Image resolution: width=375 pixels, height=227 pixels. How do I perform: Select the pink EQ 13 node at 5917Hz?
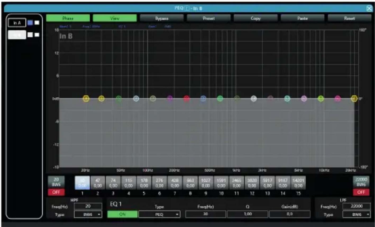[x=304, y=99]
